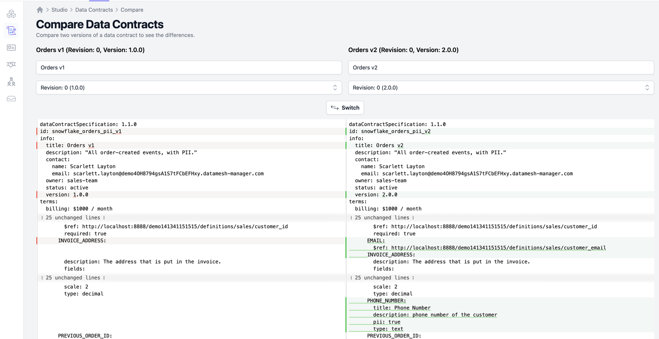Open the inbox tray sidebar icon
Viewport: 659px width, 339px height.
(11, 99)
